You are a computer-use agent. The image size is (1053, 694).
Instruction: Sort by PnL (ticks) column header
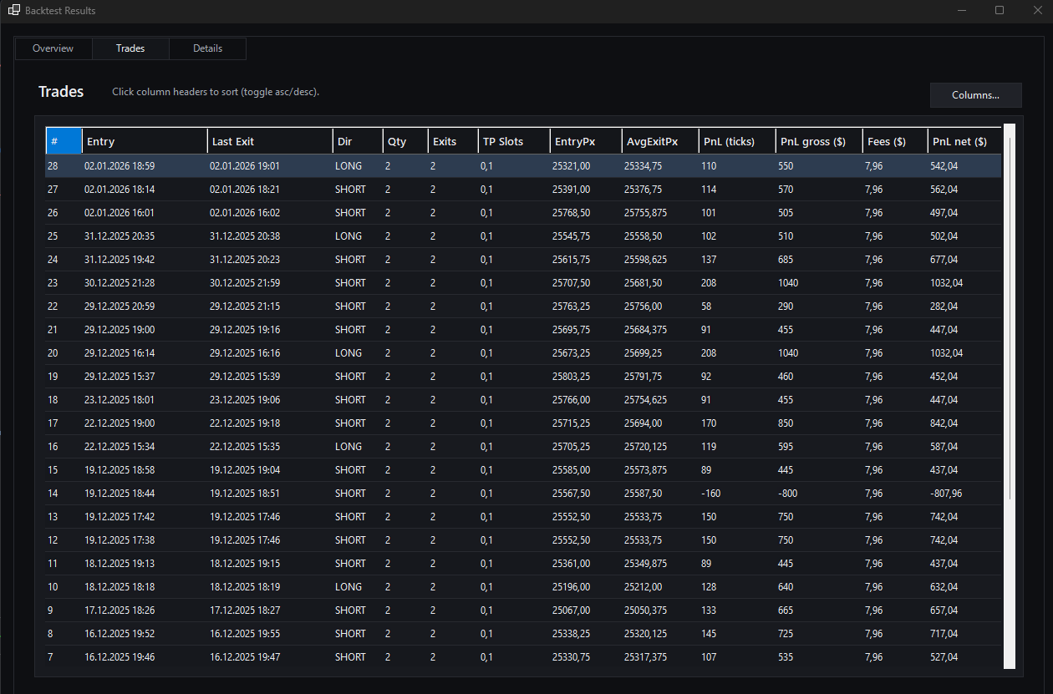pyautogui.click(x=736, y=141)
